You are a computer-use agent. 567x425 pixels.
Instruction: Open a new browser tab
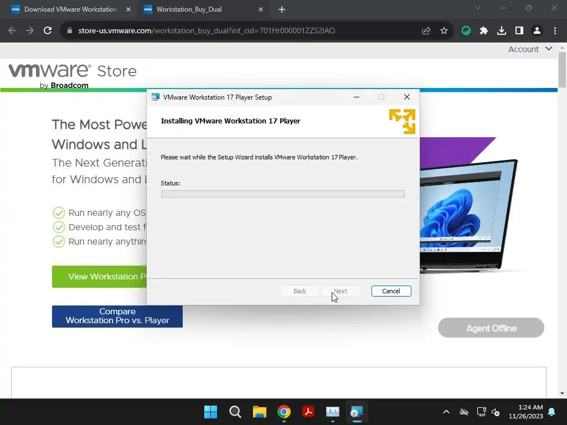(x=282, y=9)
